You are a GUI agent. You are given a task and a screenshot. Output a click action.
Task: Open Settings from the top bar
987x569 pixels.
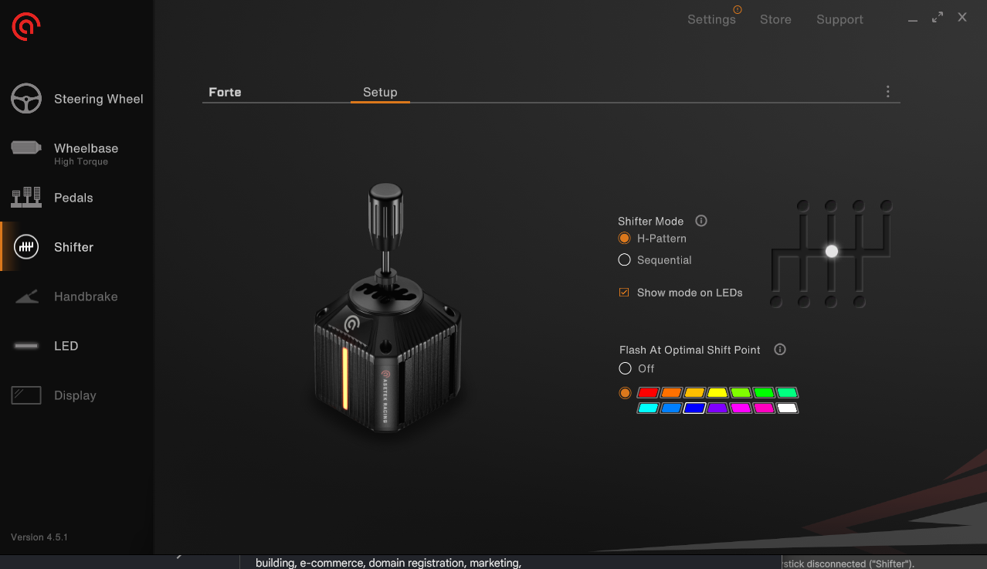click(x=711, y=19)
